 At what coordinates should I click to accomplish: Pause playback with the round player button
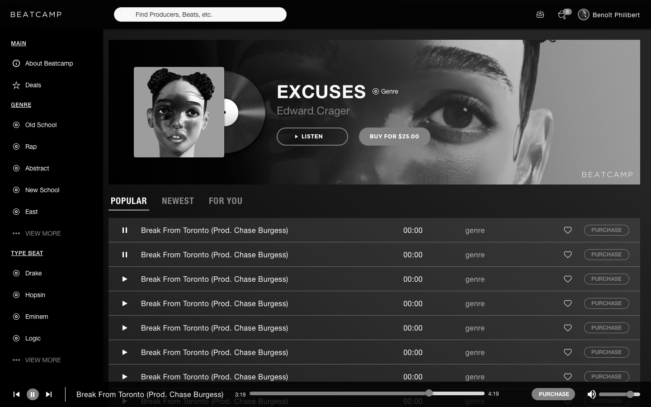[x=33, y=394]
